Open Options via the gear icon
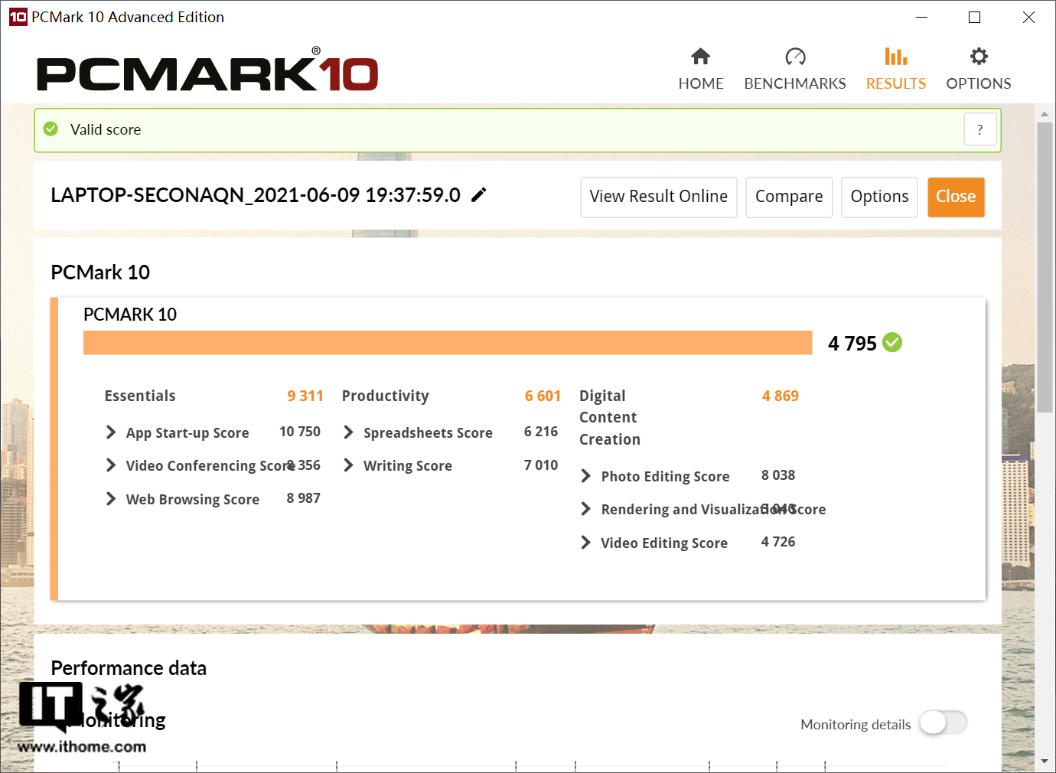The width and height of the screenshot is (1056, 773). 979,57
